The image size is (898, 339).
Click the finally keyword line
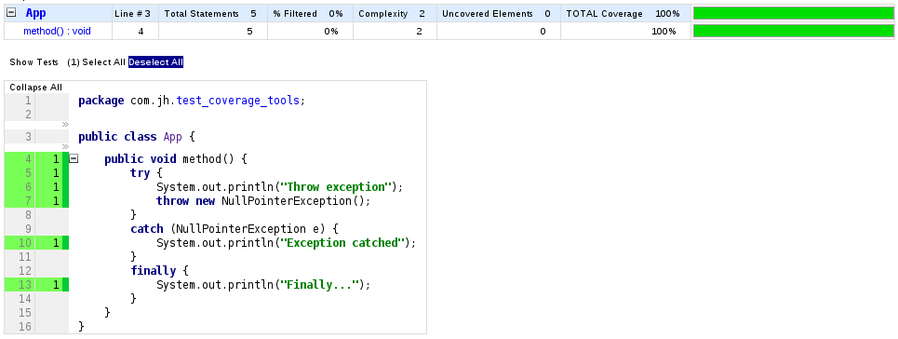point(159,271)
